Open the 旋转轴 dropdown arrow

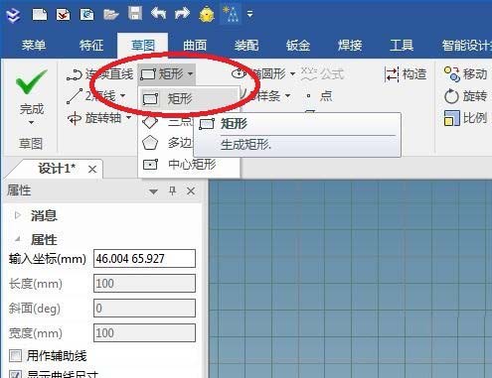tap(129, 118)
